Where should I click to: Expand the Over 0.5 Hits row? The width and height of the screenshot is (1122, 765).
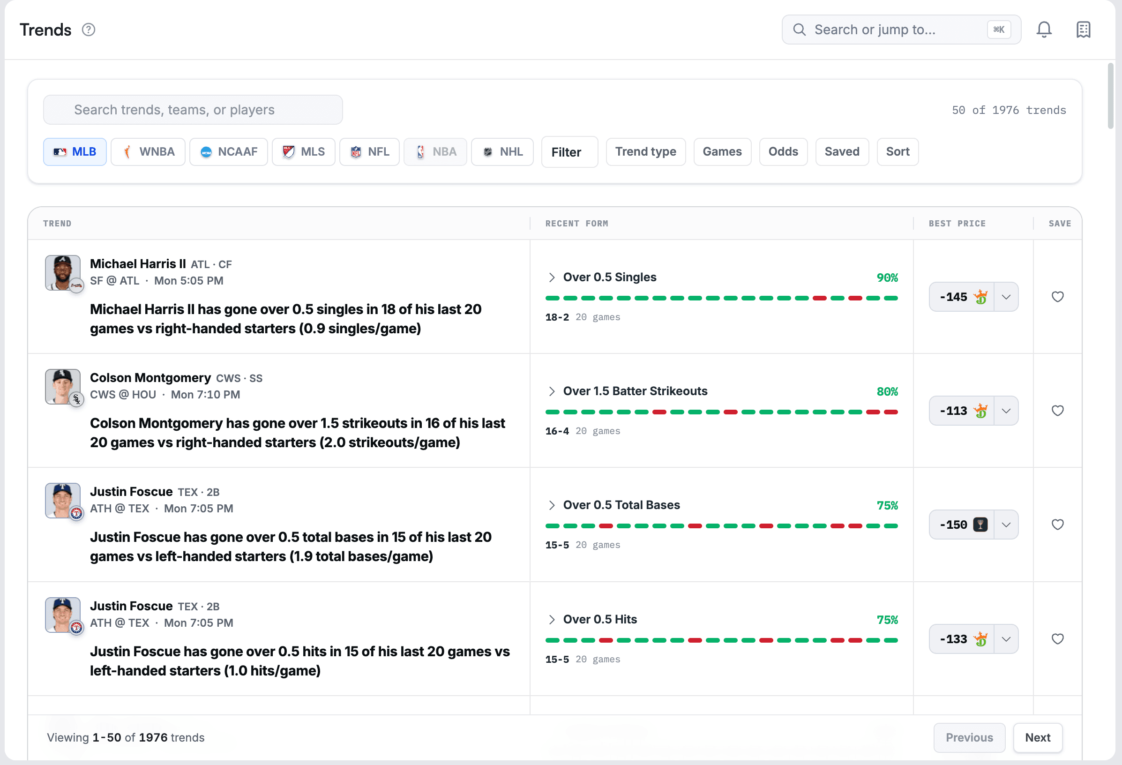552,620
